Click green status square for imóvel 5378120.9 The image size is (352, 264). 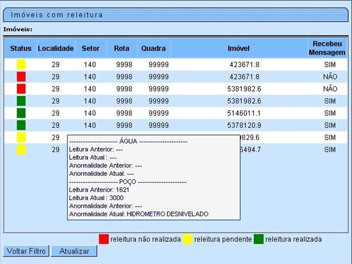pyautogui.click(x=21, y=125)
